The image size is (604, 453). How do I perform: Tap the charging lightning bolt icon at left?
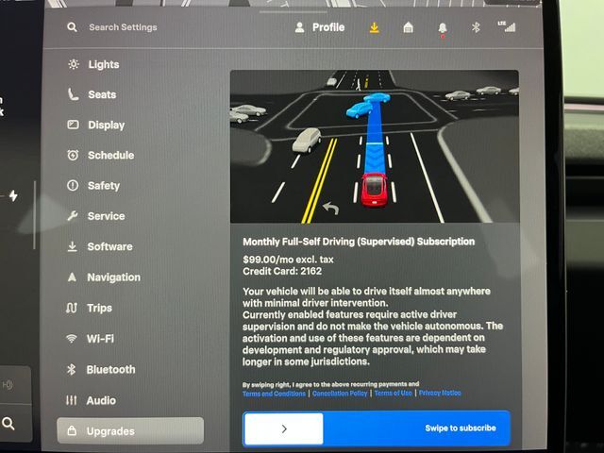click(13, 195)
